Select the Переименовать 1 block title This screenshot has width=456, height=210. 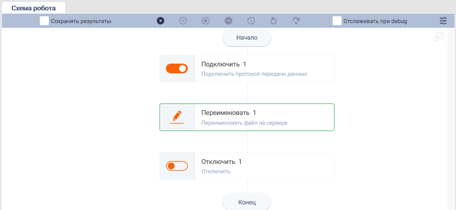coord(229,113)
